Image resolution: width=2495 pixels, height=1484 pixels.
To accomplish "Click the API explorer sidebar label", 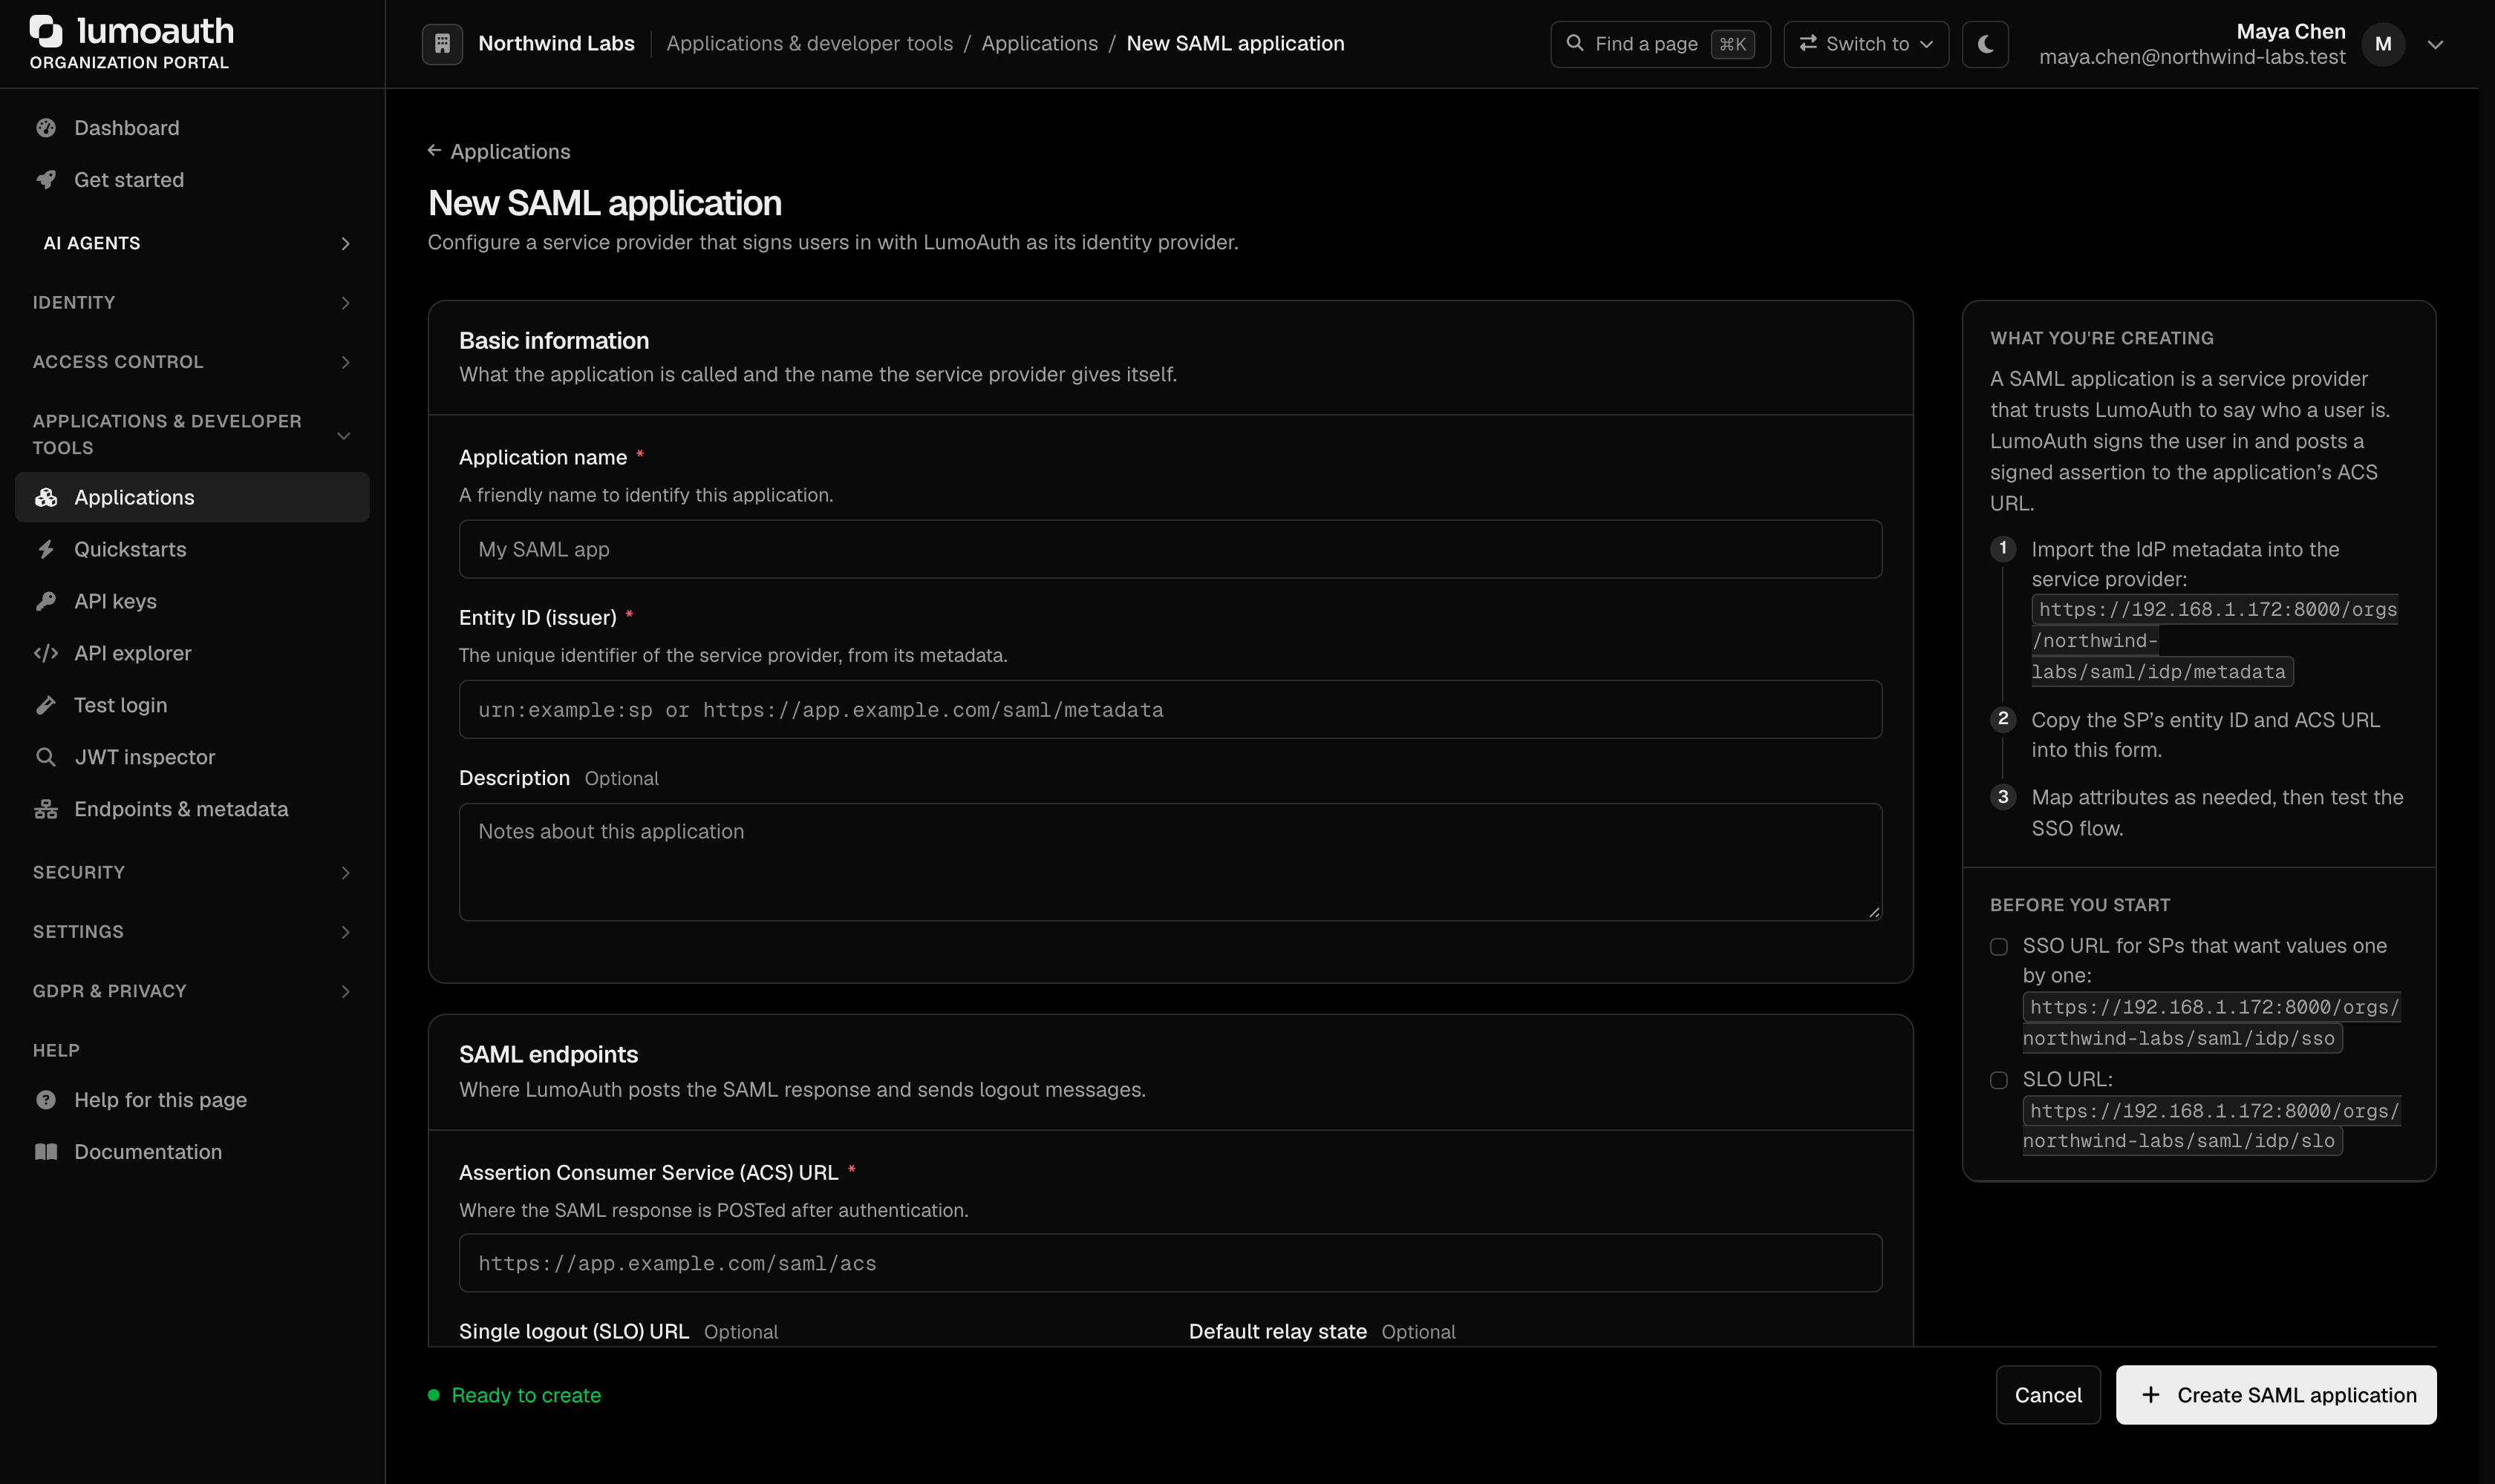I will [133, 654].
